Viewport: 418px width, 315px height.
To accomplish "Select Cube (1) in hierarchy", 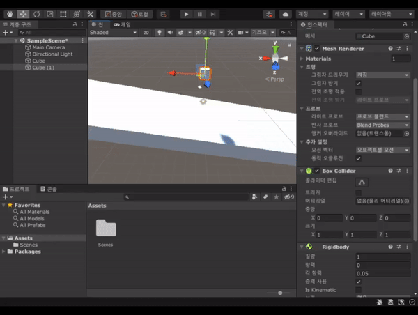I will (43, 68).
